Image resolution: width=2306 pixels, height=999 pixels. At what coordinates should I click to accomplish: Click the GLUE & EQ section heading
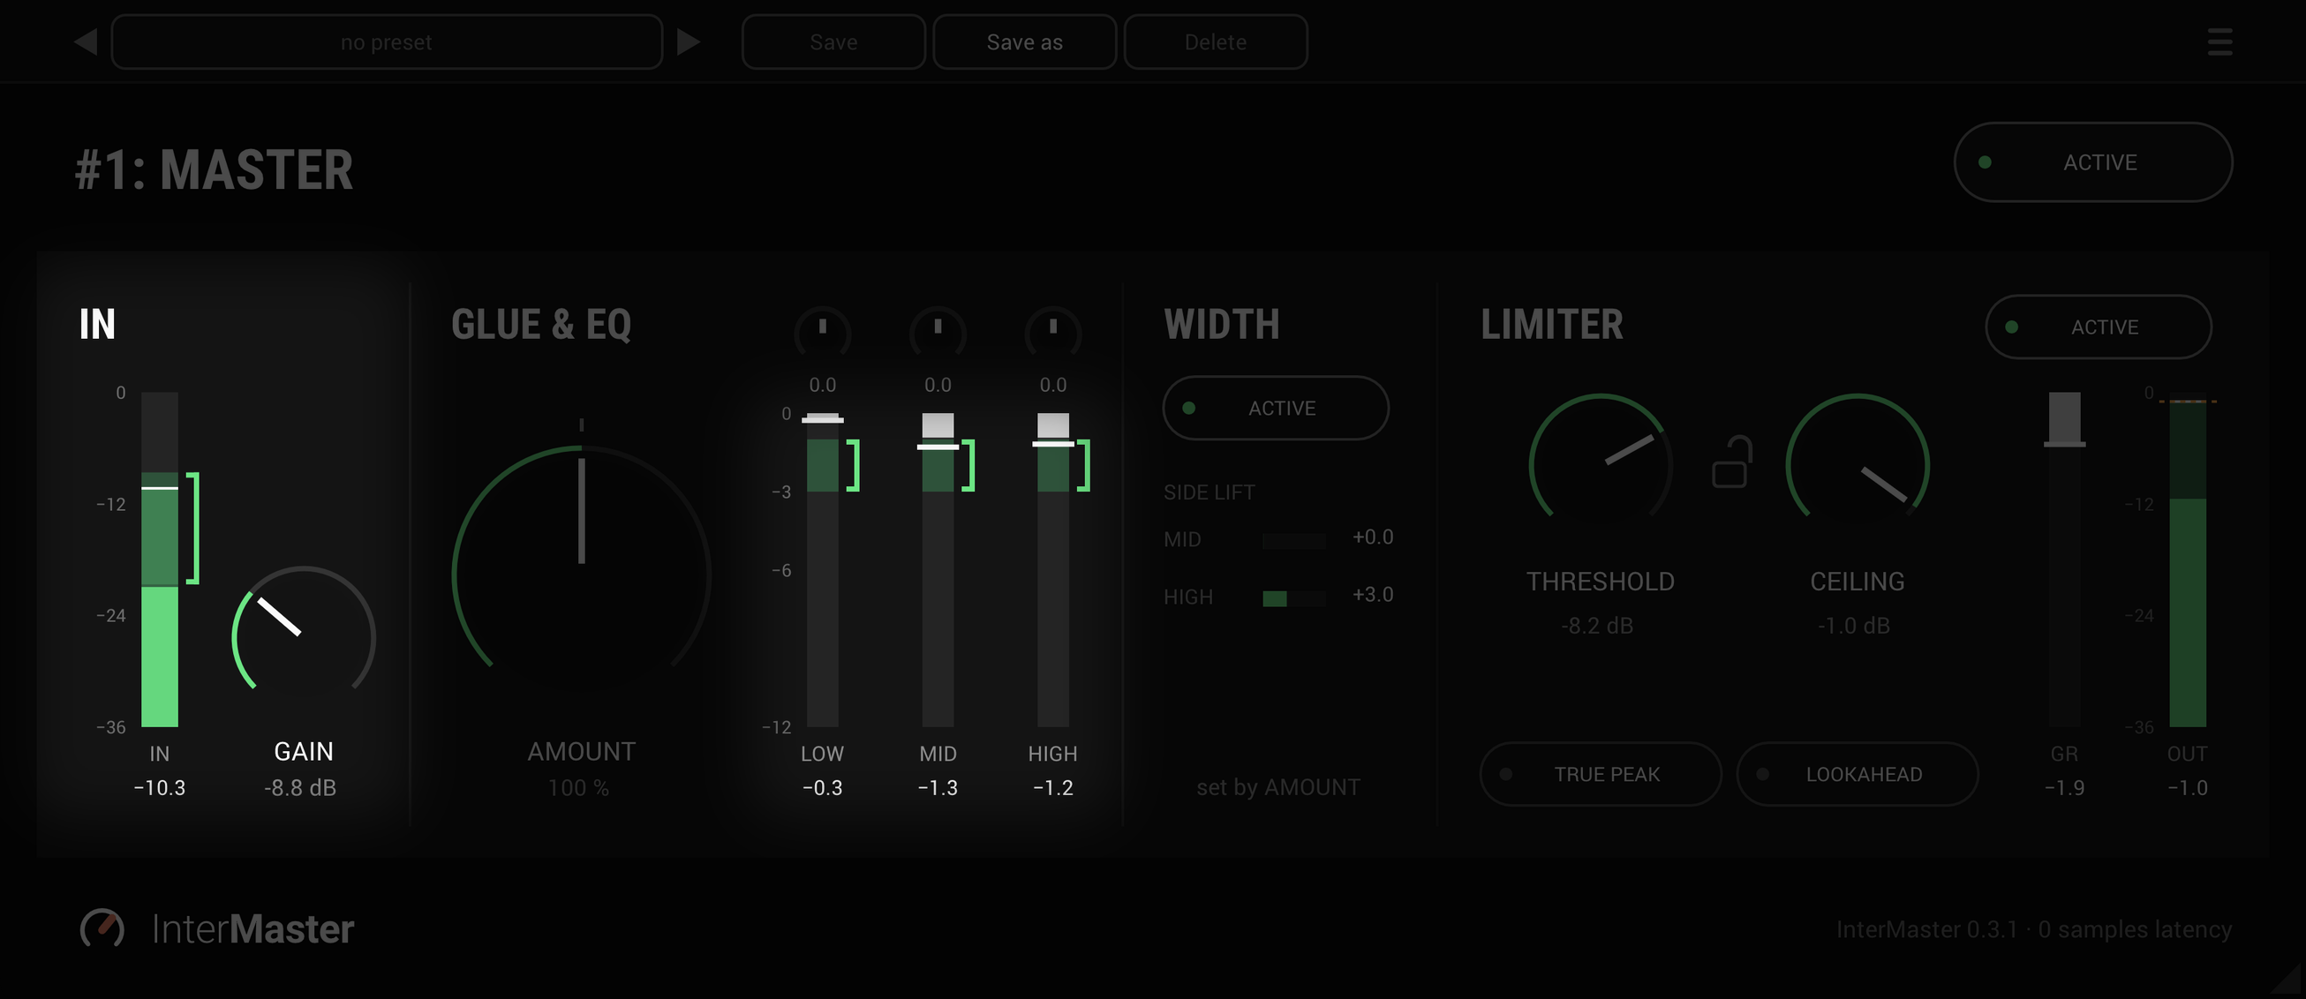541,324
